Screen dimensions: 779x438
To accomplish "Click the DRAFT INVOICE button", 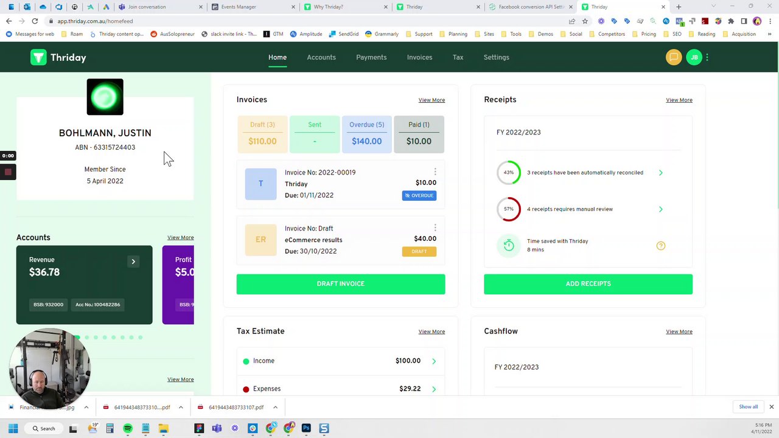I will click(341, 284).
